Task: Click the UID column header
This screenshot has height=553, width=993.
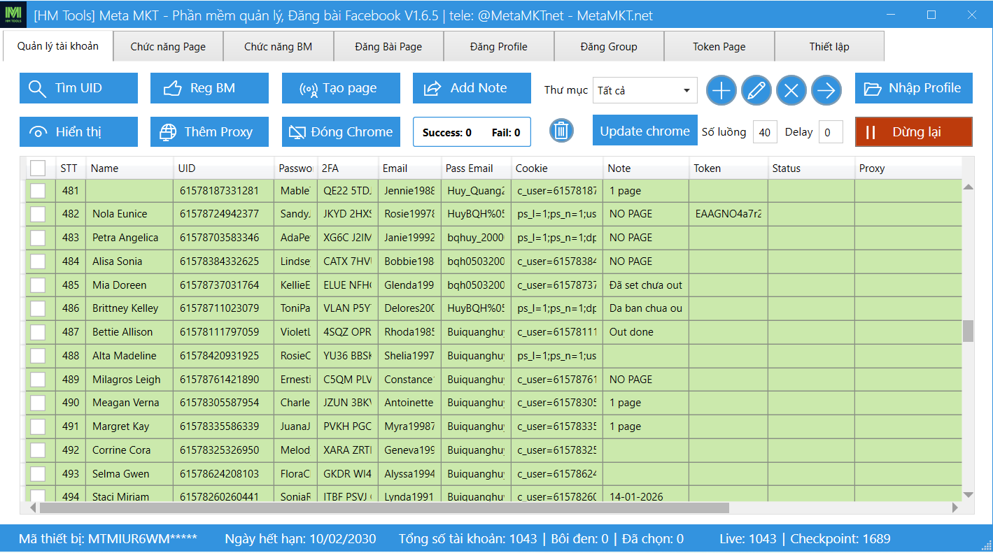Action: [x=224, y=168]
